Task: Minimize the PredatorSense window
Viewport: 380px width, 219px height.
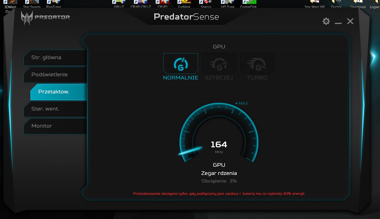Action: [x=338, y=23]
